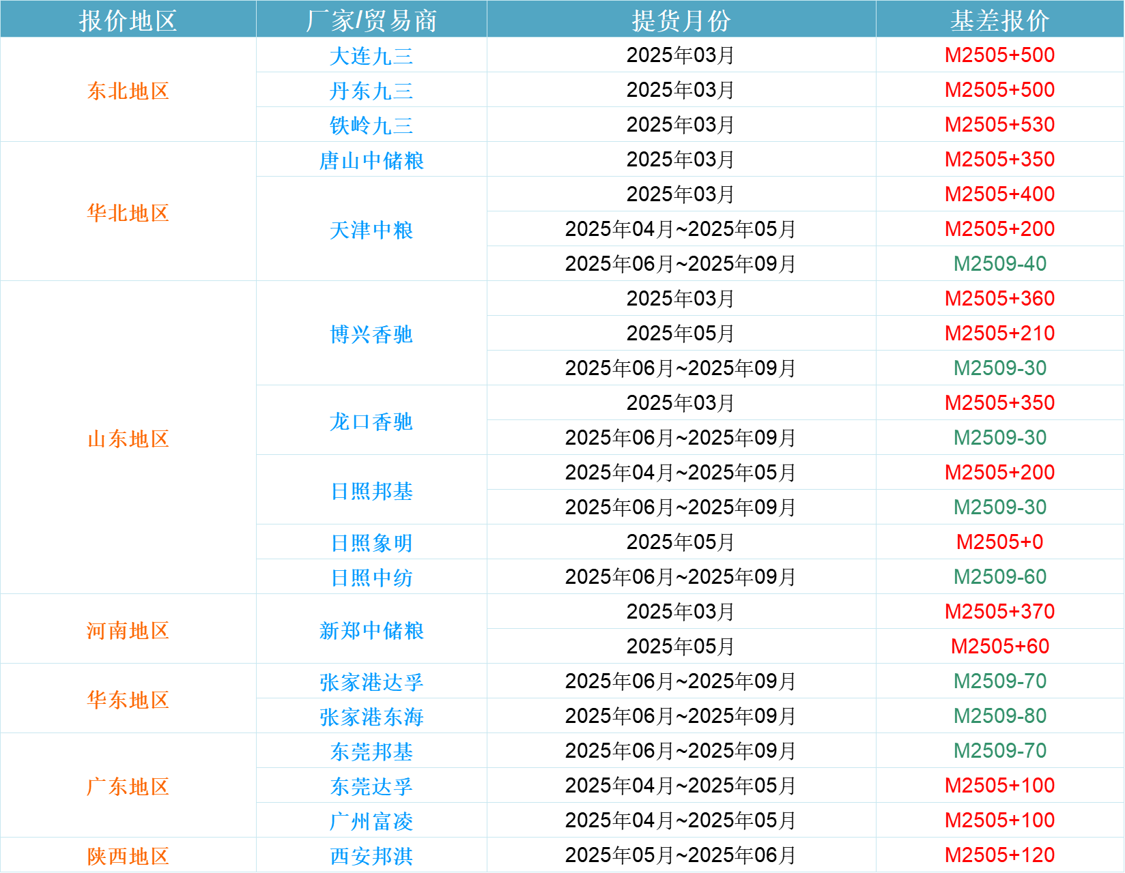Open the 大连九三 supplier link

tap(371, 56)
